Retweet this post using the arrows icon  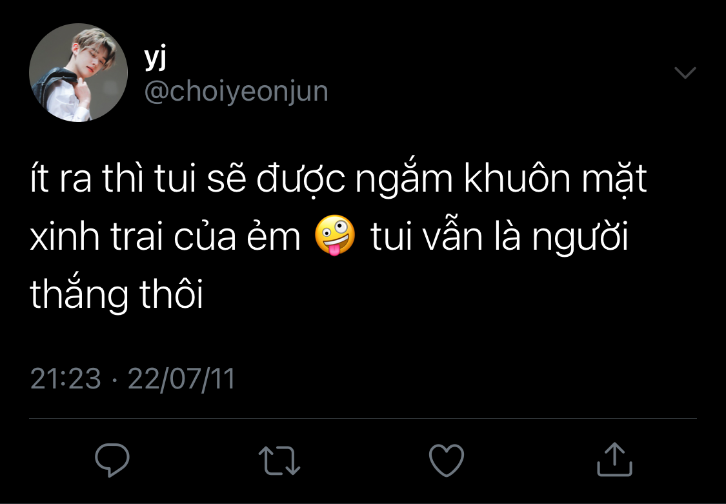click(279, 461)
